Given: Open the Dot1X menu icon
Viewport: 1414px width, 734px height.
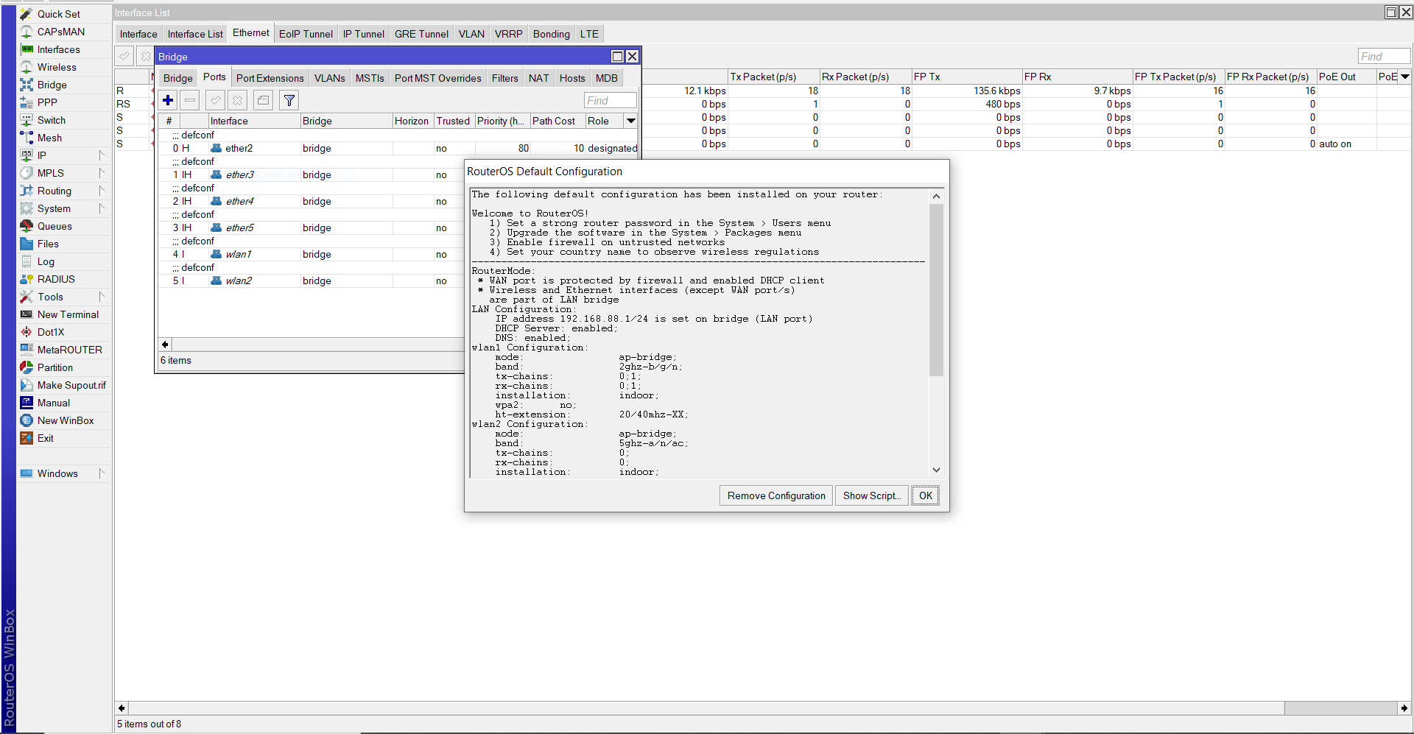Looking at the screenshot, I should [x=27, y=332].
